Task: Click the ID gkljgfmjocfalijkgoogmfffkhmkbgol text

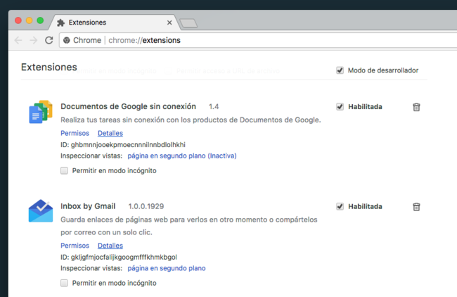Action: click(119, 257)
